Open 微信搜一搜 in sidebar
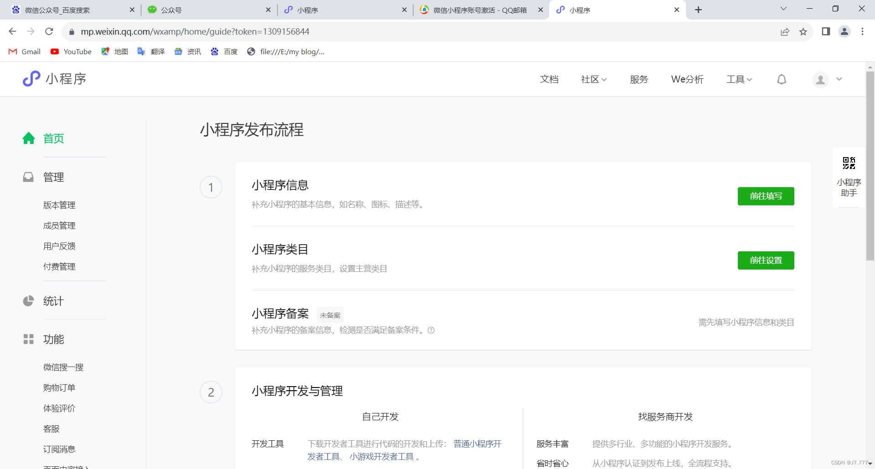 (x=63, y=367)
